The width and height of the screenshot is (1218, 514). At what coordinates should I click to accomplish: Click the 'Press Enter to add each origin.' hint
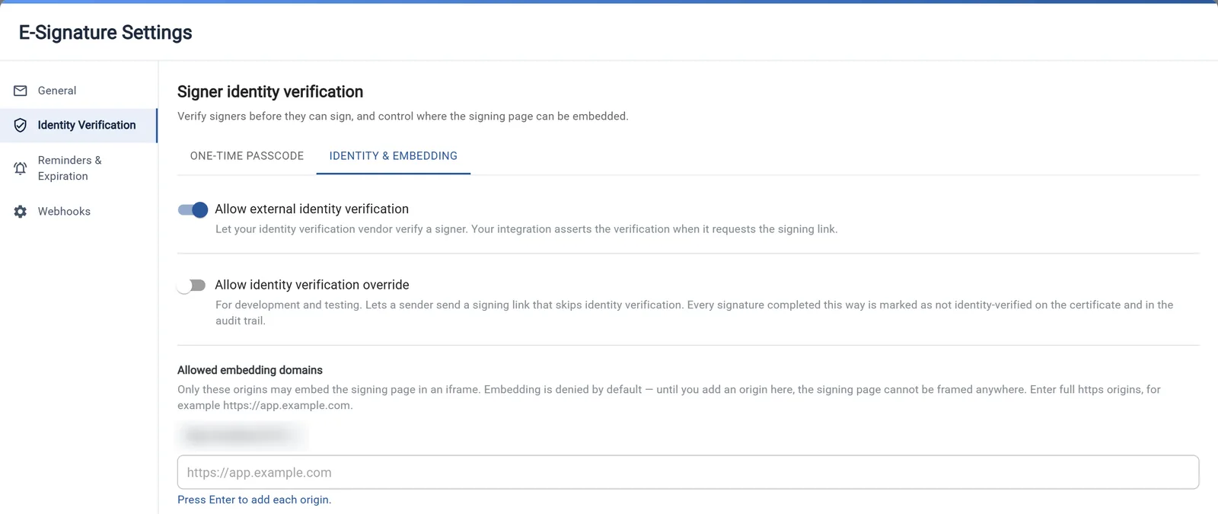coord(254,500)
